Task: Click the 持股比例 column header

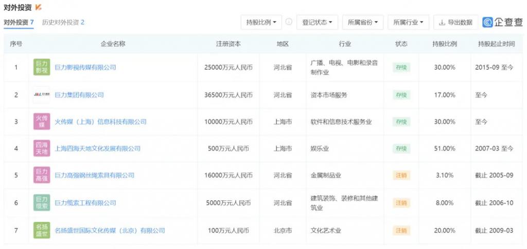Action: pos(445,44)
